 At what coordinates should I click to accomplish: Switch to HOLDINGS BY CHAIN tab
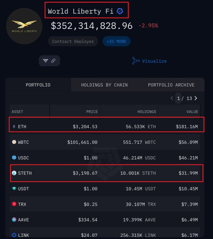pos(104,85)
